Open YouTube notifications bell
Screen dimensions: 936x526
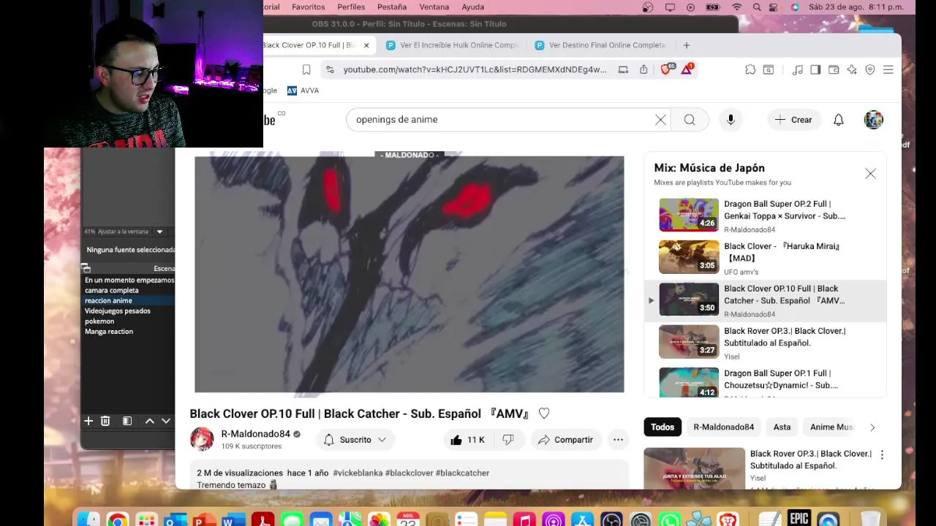coord(839,120)
